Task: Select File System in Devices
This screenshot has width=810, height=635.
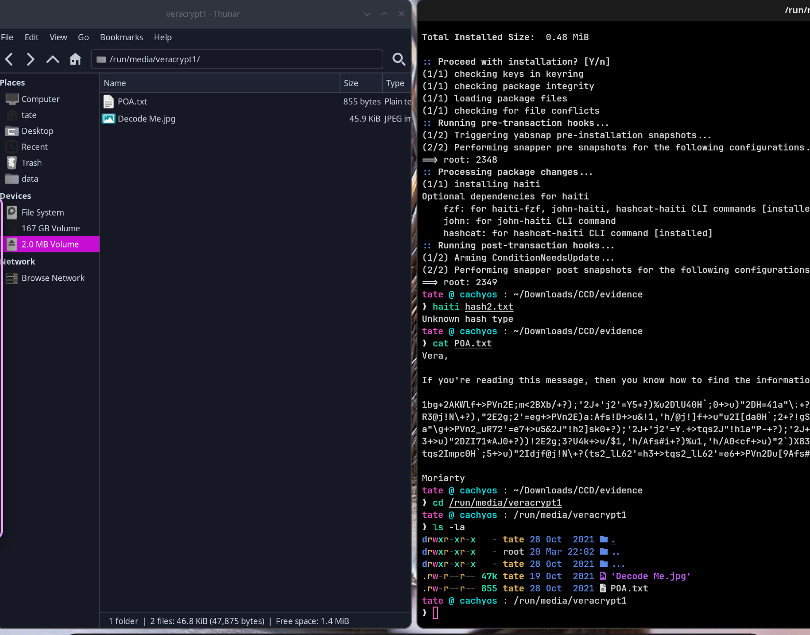Action: [43, 212]
